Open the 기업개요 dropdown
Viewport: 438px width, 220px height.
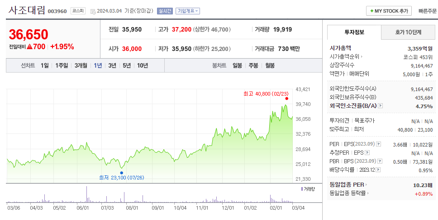pyautogui.click(x=187, y=11)
